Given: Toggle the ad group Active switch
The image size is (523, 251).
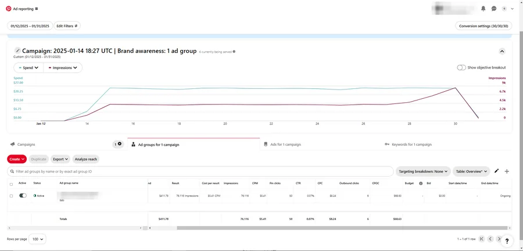Looking at the screenshot, I should click(x=23, y=196).
